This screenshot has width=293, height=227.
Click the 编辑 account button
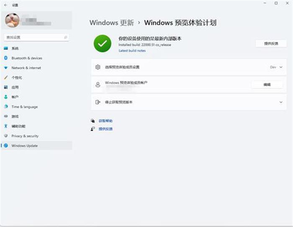(x=267, y=84)
